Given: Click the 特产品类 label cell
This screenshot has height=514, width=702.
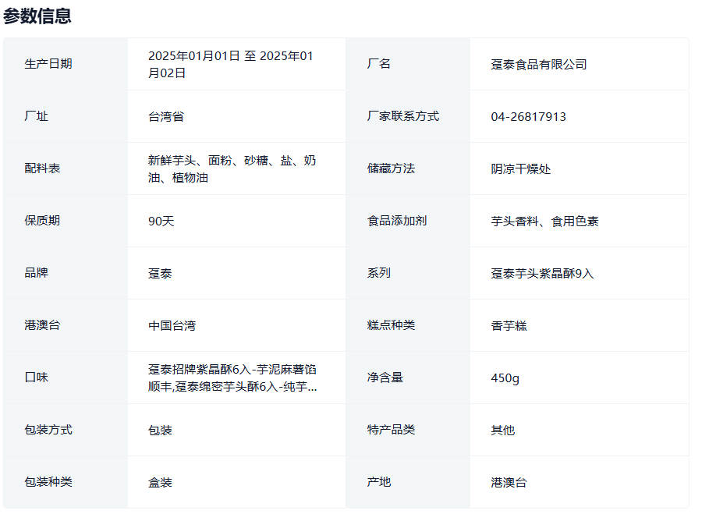Looking at the screenshot, I should click(x=391, y=430).
